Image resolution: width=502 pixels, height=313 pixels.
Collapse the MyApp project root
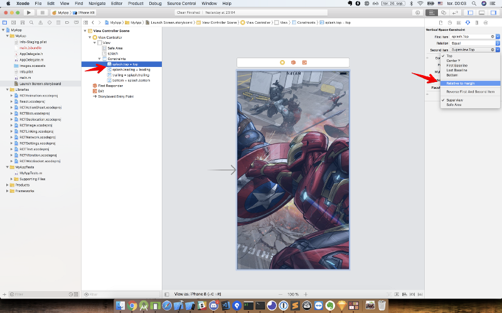tap(3, 30)
